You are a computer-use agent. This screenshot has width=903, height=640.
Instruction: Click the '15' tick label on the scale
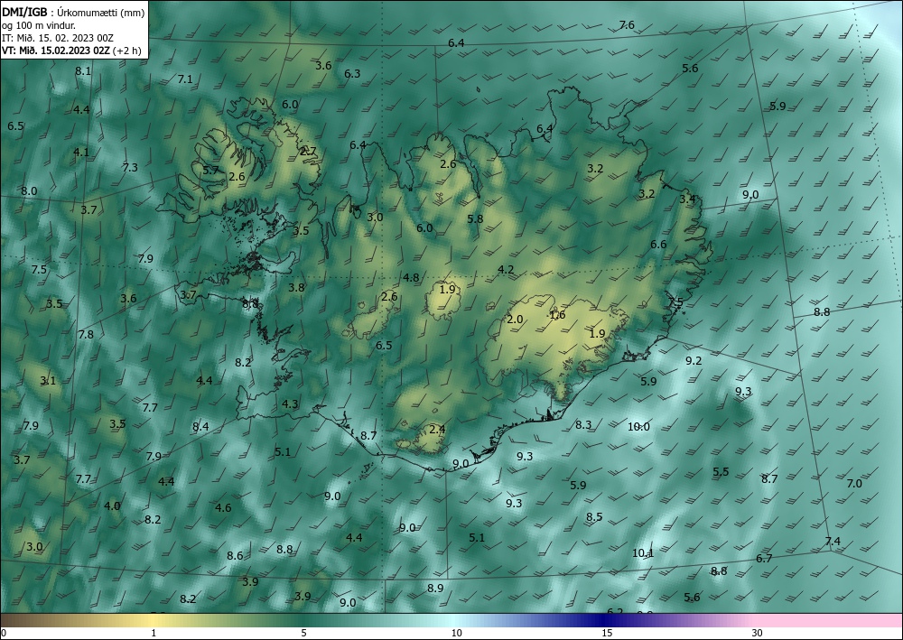[607, 633]
